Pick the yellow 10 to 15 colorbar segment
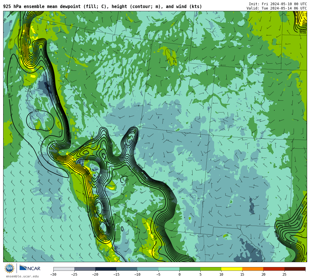The width and height of the screenshot is (310, 280). click(x=232, y=269)
